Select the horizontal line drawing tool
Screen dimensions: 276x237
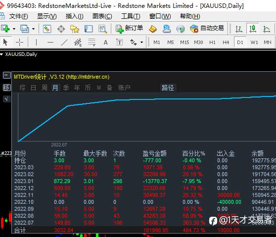(50, 42)
